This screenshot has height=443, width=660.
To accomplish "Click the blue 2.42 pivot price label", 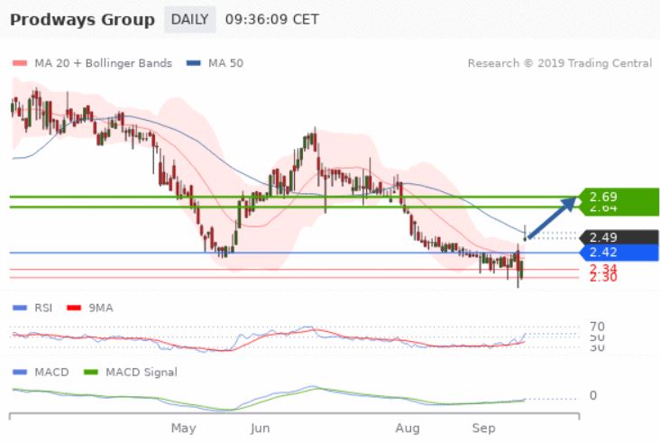I will coord(619,253).
